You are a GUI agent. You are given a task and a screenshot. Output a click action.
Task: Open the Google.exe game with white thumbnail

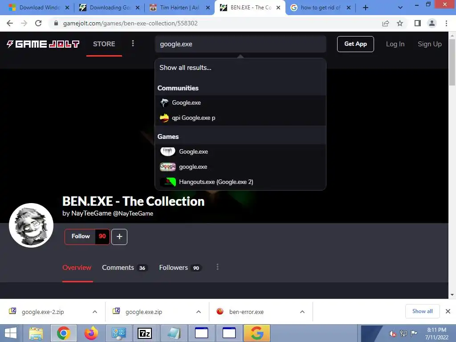coord(240,151)
